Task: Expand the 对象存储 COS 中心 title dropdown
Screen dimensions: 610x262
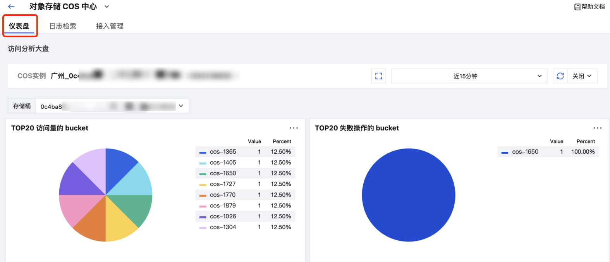Action: click(107, 7)
